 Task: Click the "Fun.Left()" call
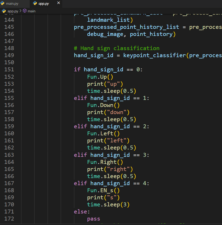click(103, 133)
